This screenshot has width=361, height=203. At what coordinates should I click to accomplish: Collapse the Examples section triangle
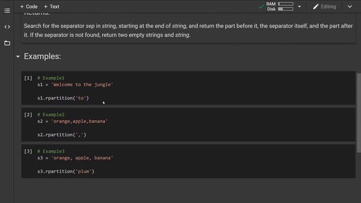[18, 56]
